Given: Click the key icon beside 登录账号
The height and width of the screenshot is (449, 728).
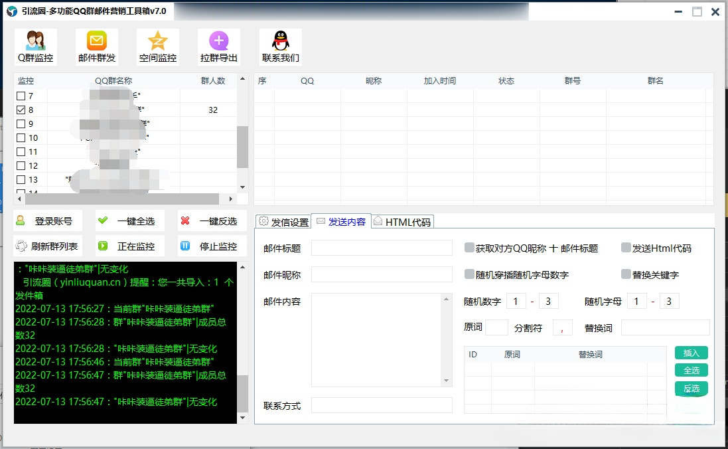Looking at the screenshot, I should [x=22, y=221].
